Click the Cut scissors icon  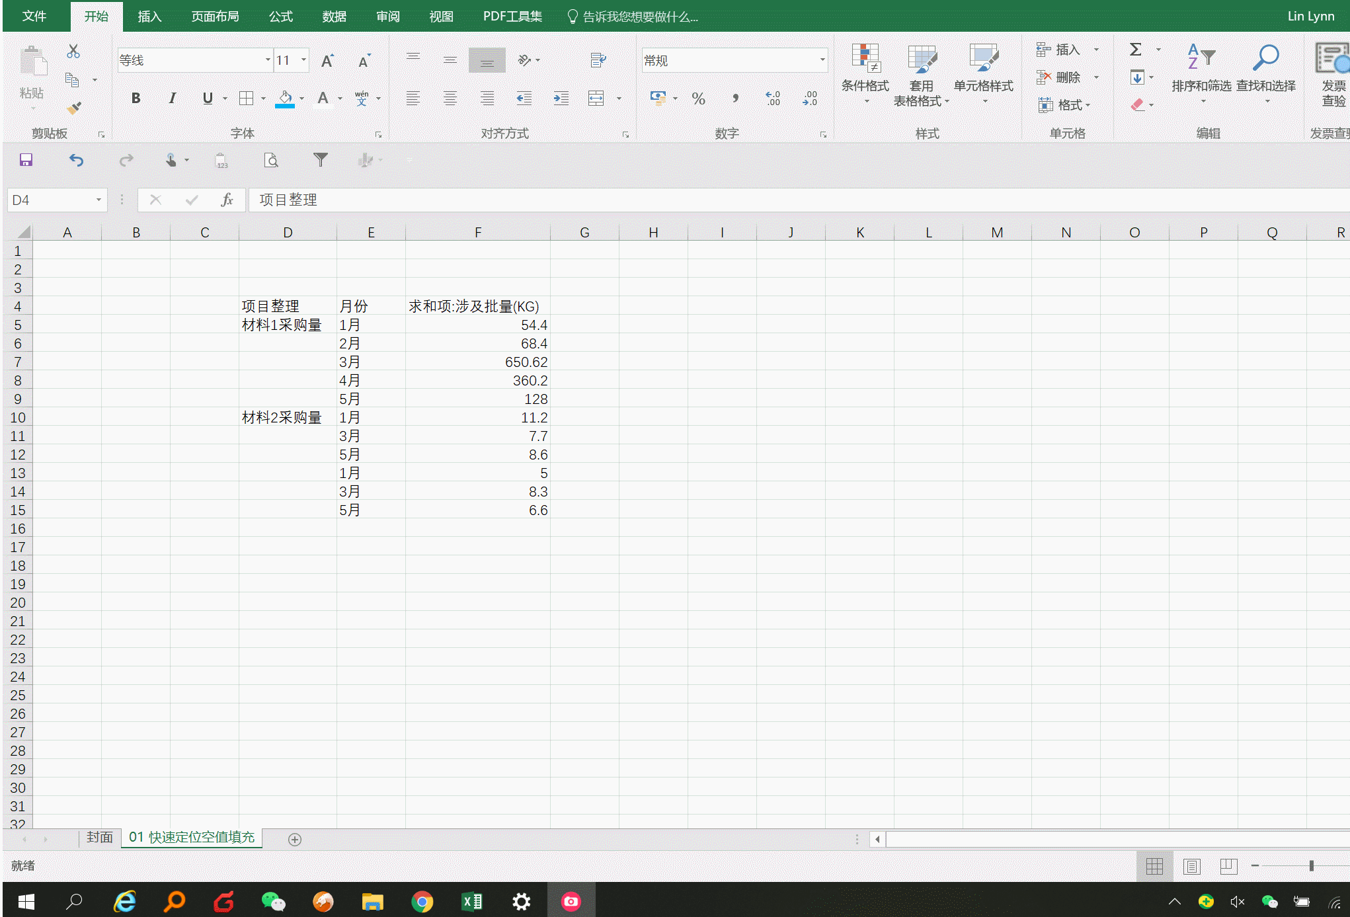(x=73, y=51)
